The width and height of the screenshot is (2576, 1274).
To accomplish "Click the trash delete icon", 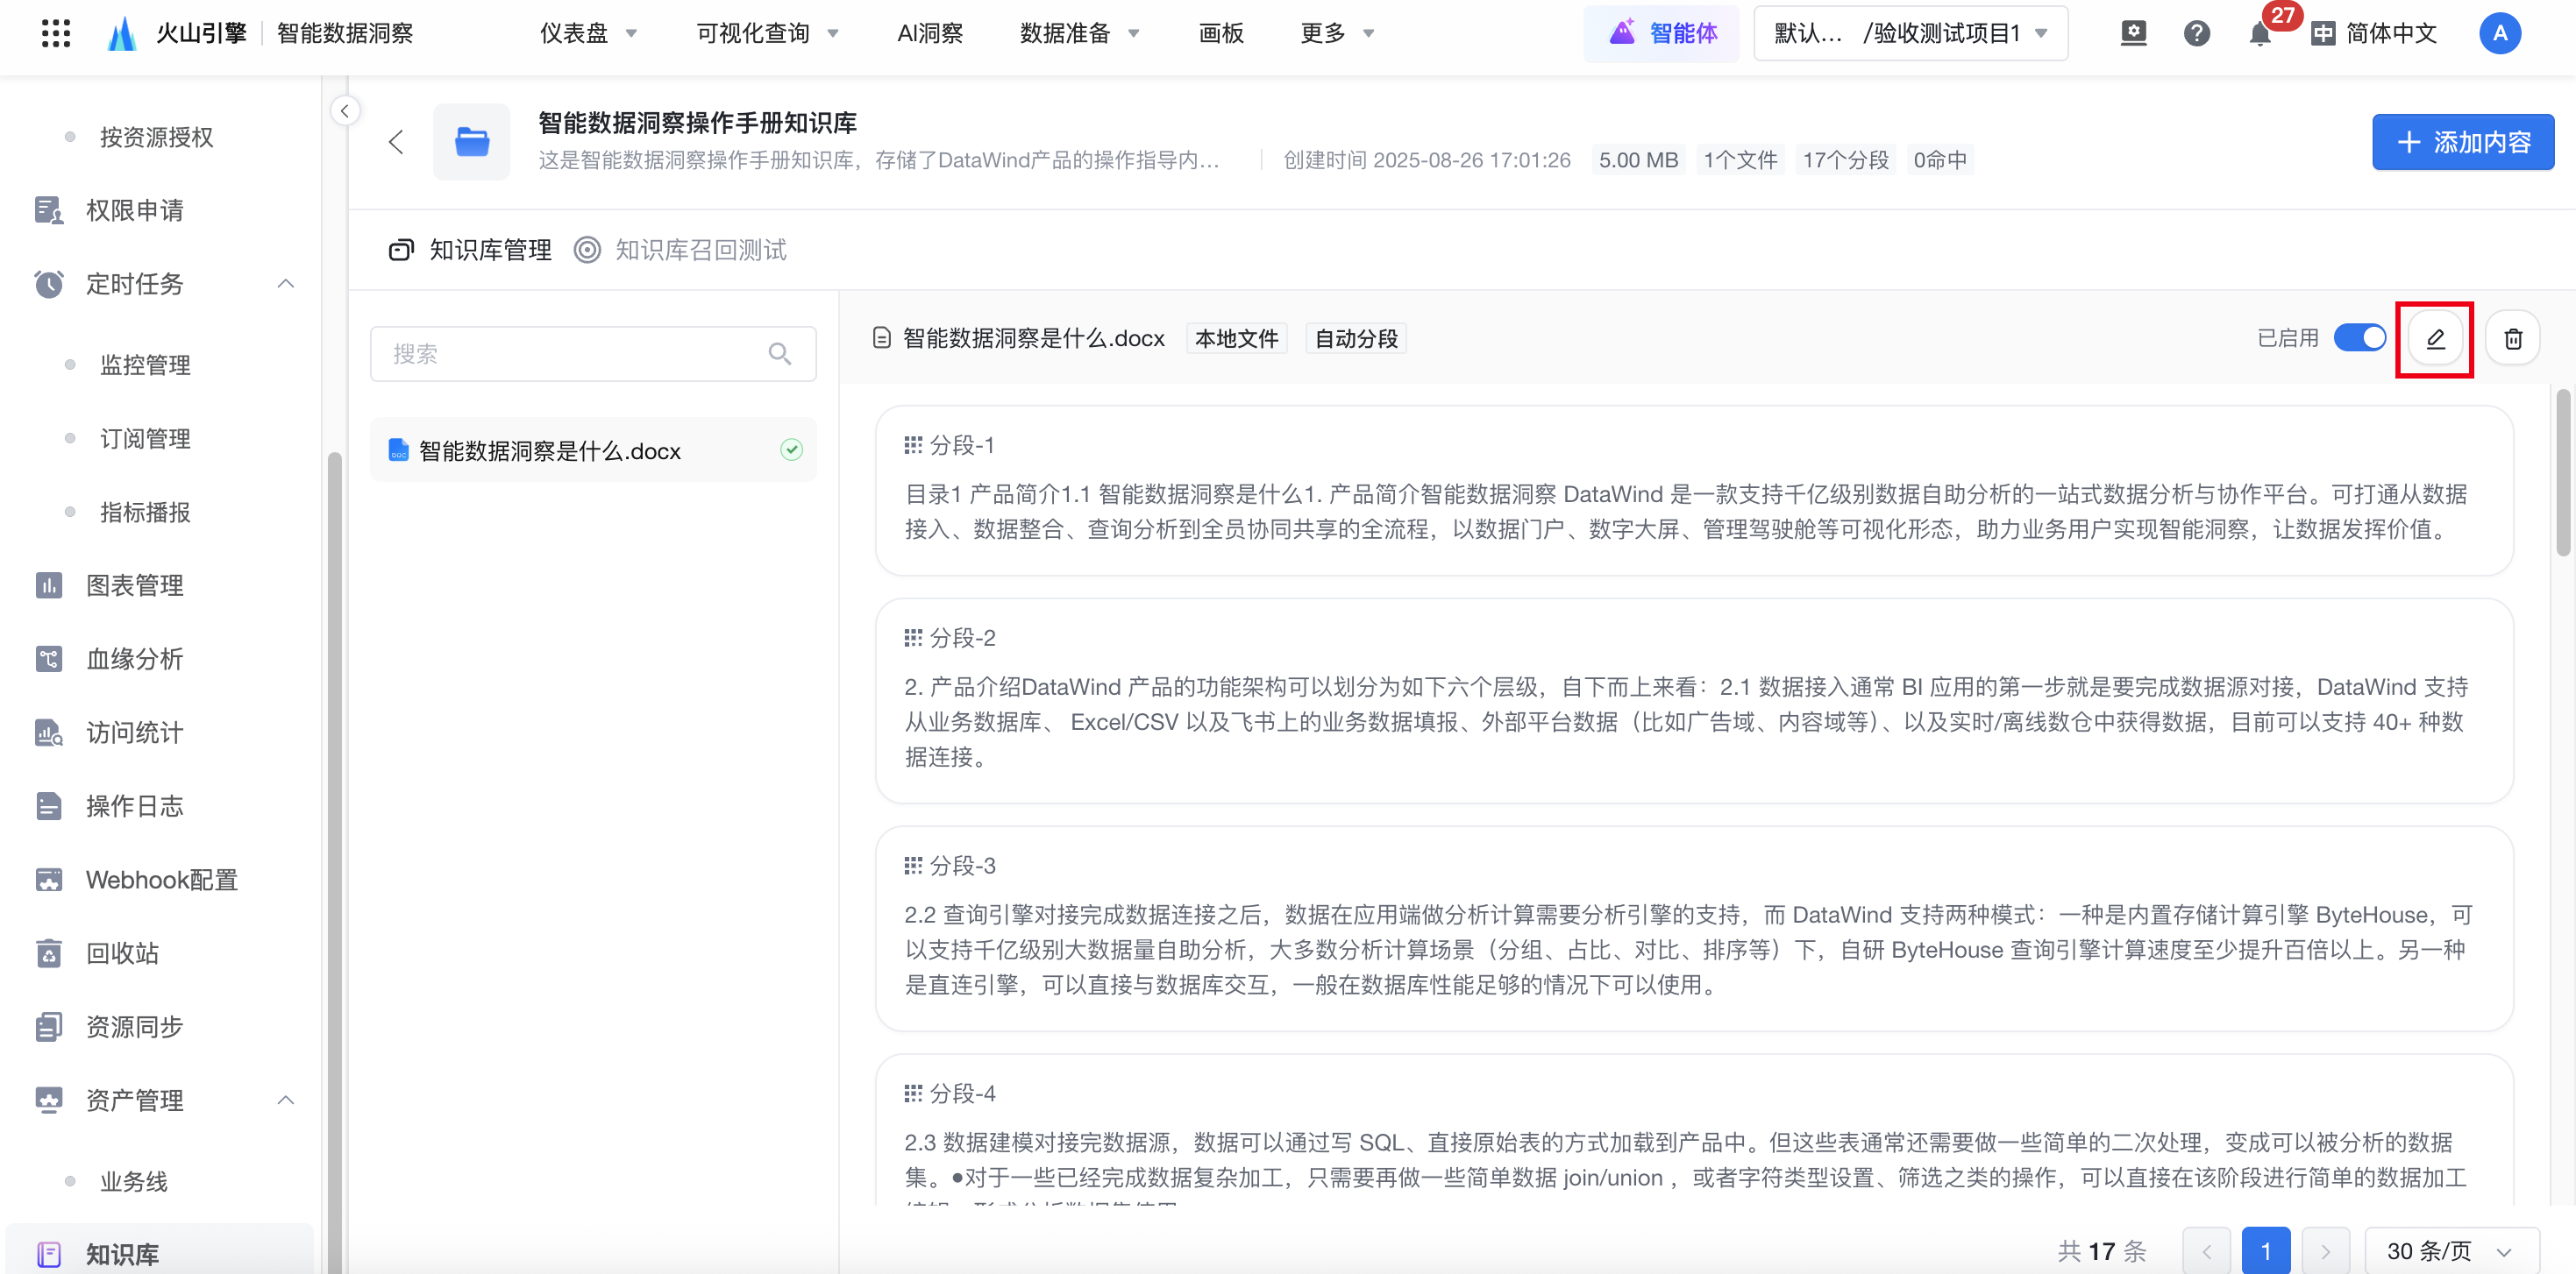I will coord(2512,339).
